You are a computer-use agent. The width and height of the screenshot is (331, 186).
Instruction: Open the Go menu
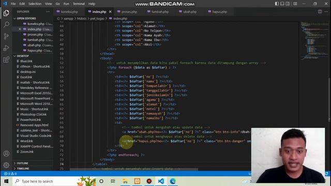(x=57, y=4)
